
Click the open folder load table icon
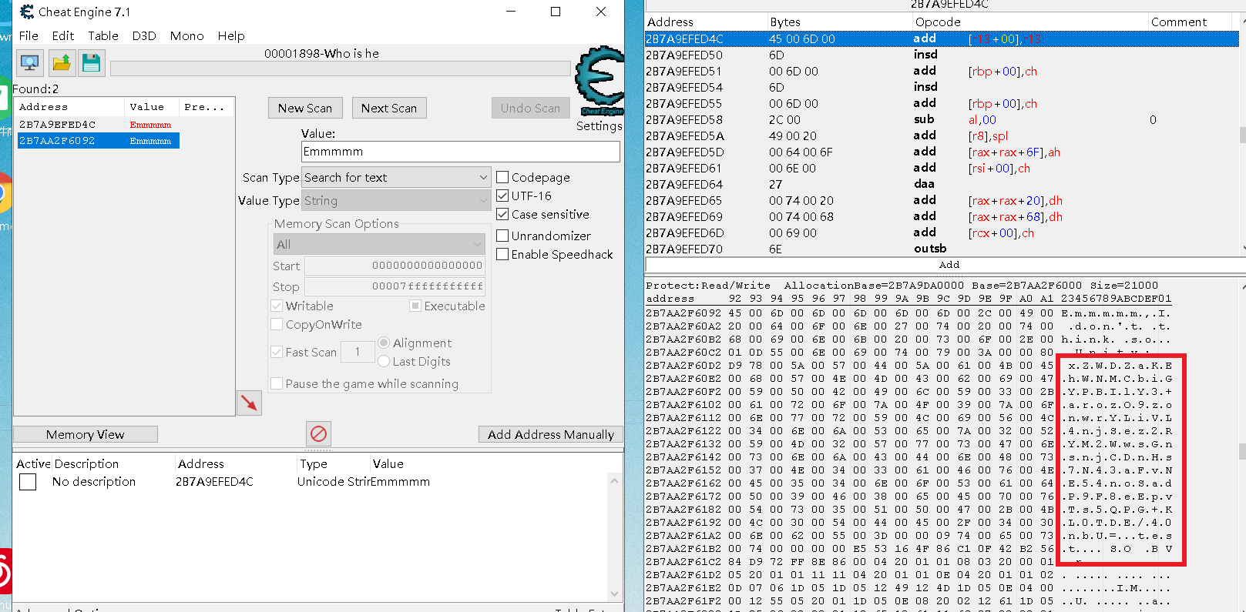tap(62, 63)
